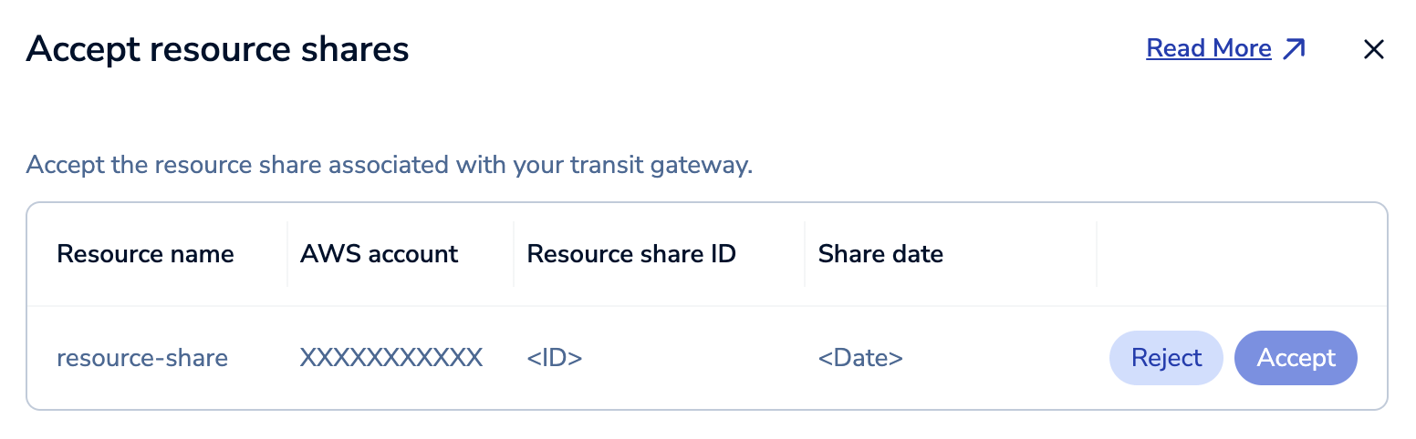Select the <Date> share date value

click(860, 358)
